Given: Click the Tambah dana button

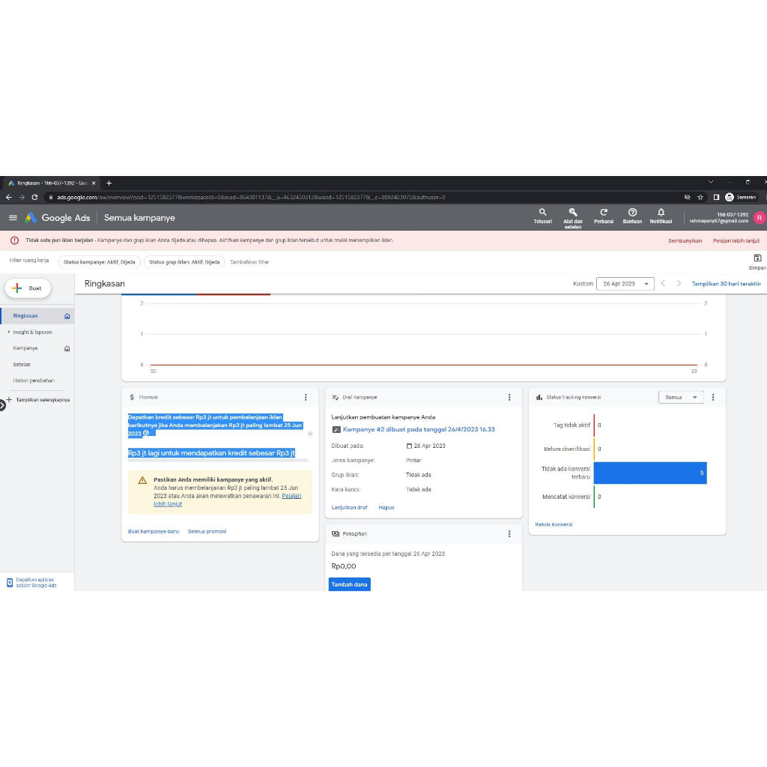Looking at the screenshot, I should (x=349, y=584).
